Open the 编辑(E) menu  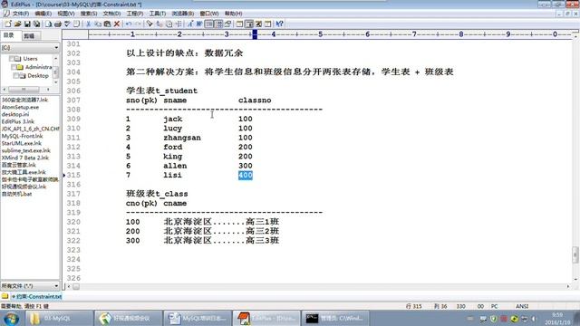point(43,14)
